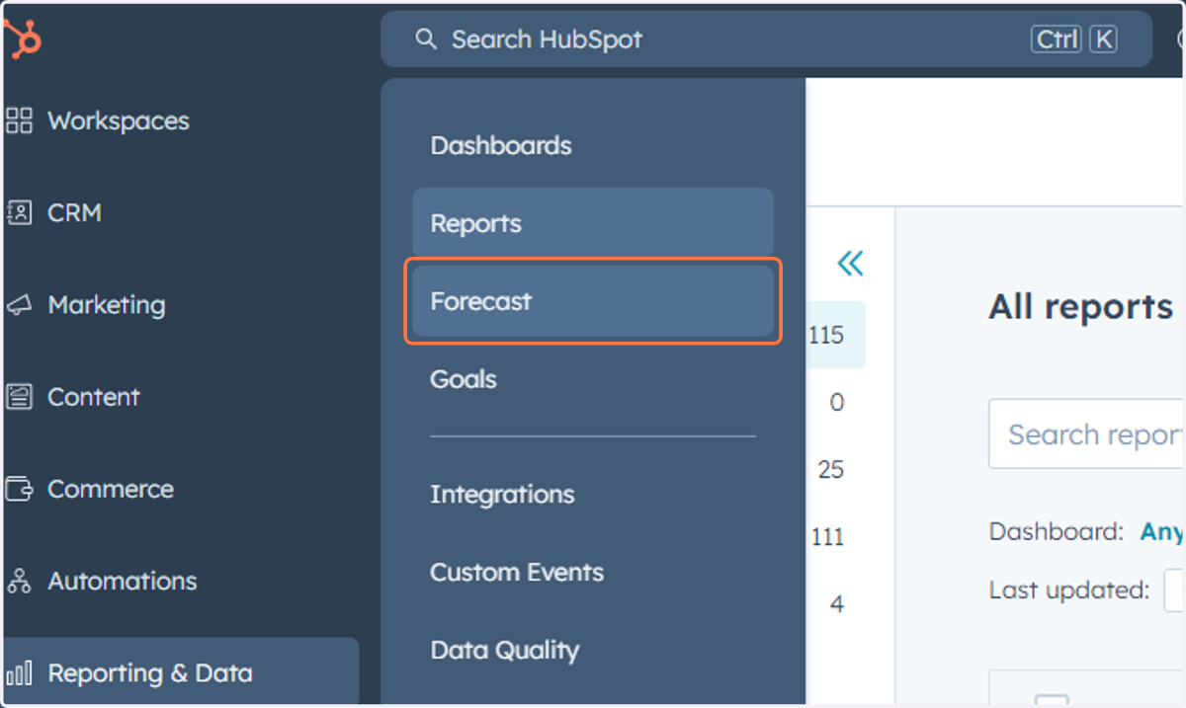Viewport: 1186px width, 708px height.
Task: Click the Commerce wallet icon
Action: 19,489
